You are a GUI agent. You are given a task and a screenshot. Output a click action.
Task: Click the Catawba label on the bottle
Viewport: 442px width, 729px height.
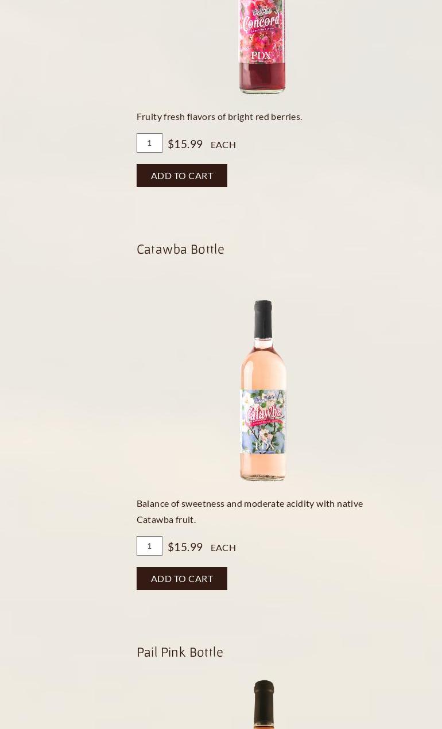[263, 422]
